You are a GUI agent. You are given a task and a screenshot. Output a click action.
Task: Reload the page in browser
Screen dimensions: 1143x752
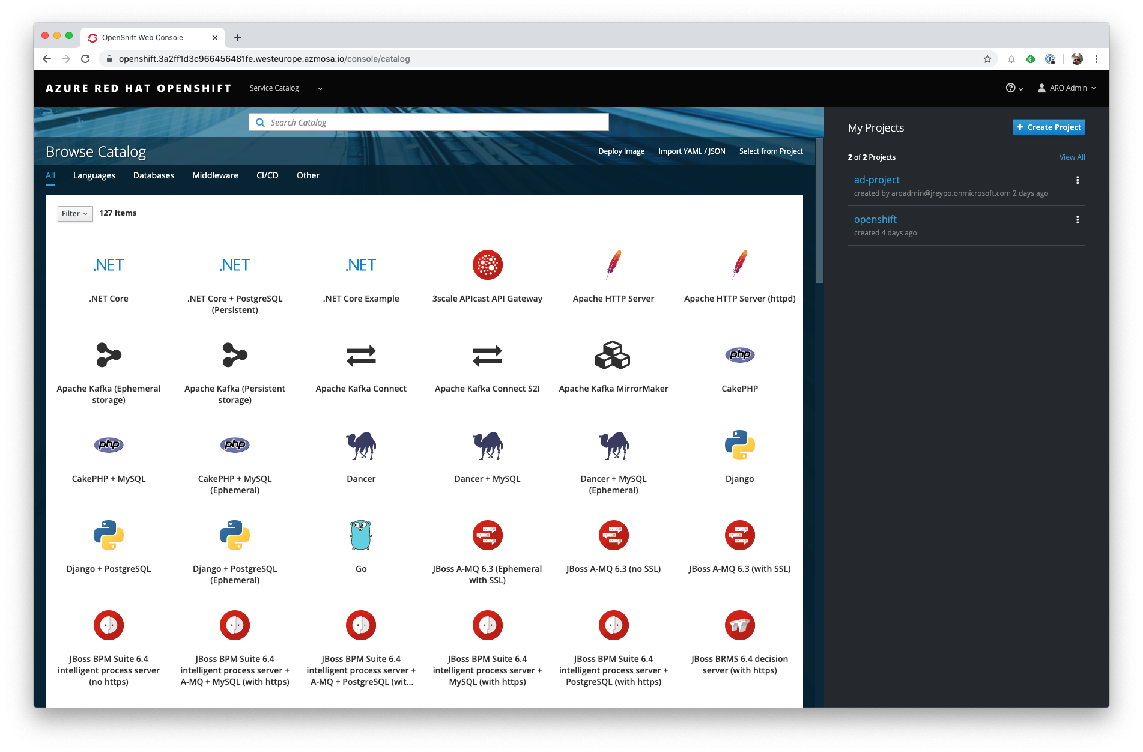pos(85,59)
